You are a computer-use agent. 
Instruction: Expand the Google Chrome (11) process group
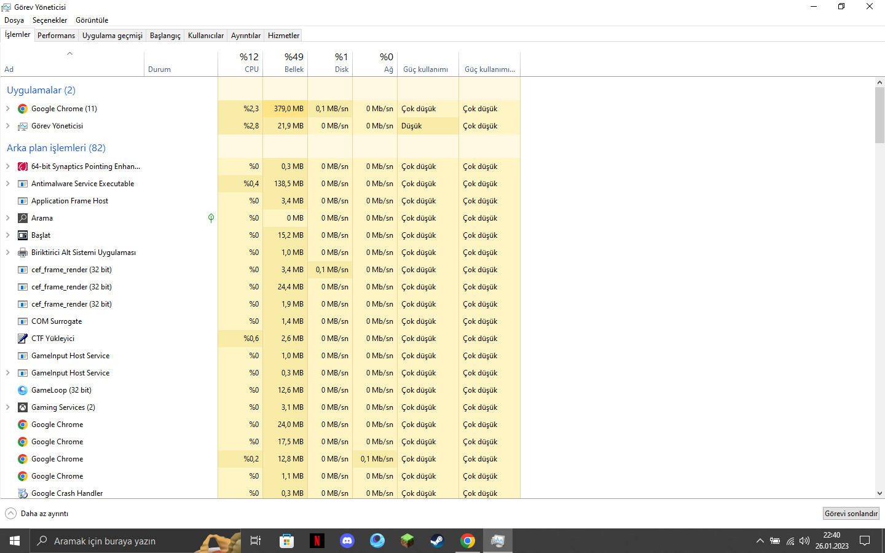click(7, 109)
